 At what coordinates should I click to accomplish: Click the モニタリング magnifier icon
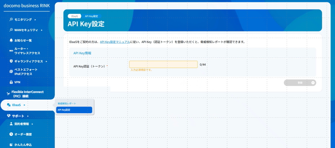click(x=11, y=20)
